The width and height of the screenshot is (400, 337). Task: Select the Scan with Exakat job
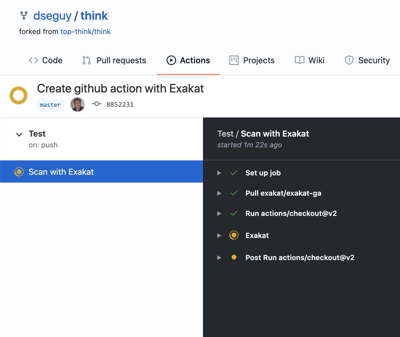click(x=101, y=172)
